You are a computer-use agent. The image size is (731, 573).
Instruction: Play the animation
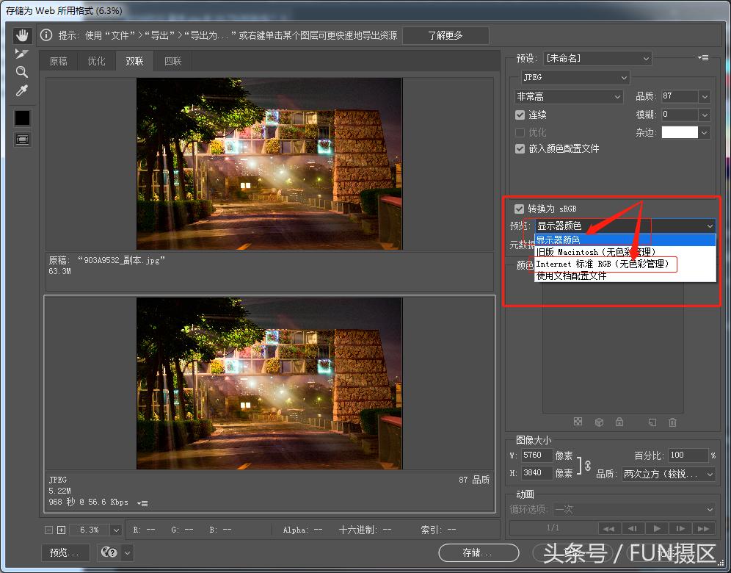657,528
